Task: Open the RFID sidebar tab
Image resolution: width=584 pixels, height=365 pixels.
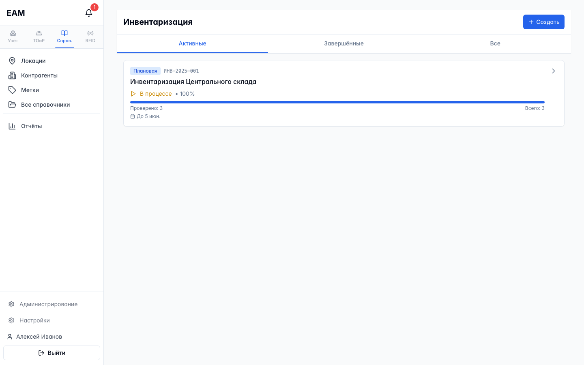Action: [x=90, y=36]
